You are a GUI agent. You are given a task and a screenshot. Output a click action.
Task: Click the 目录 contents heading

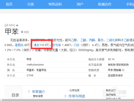15,95
